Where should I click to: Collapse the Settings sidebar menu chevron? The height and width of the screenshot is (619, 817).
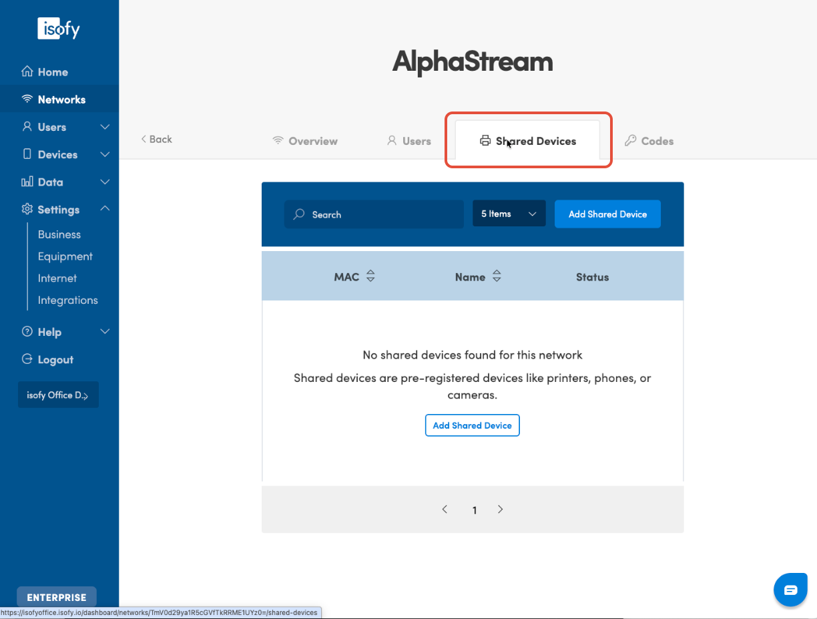[x=105, y=209]
